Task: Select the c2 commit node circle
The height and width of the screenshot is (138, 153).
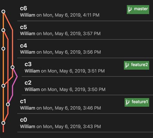Action: tap(4, 86)
